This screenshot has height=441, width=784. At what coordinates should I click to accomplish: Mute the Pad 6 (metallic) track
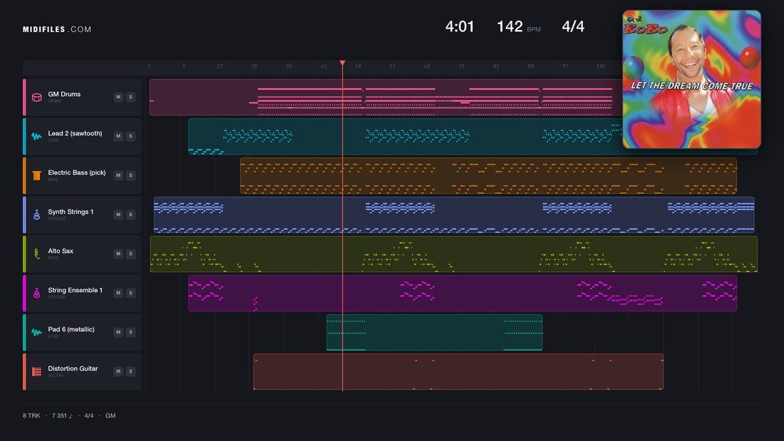118,332
